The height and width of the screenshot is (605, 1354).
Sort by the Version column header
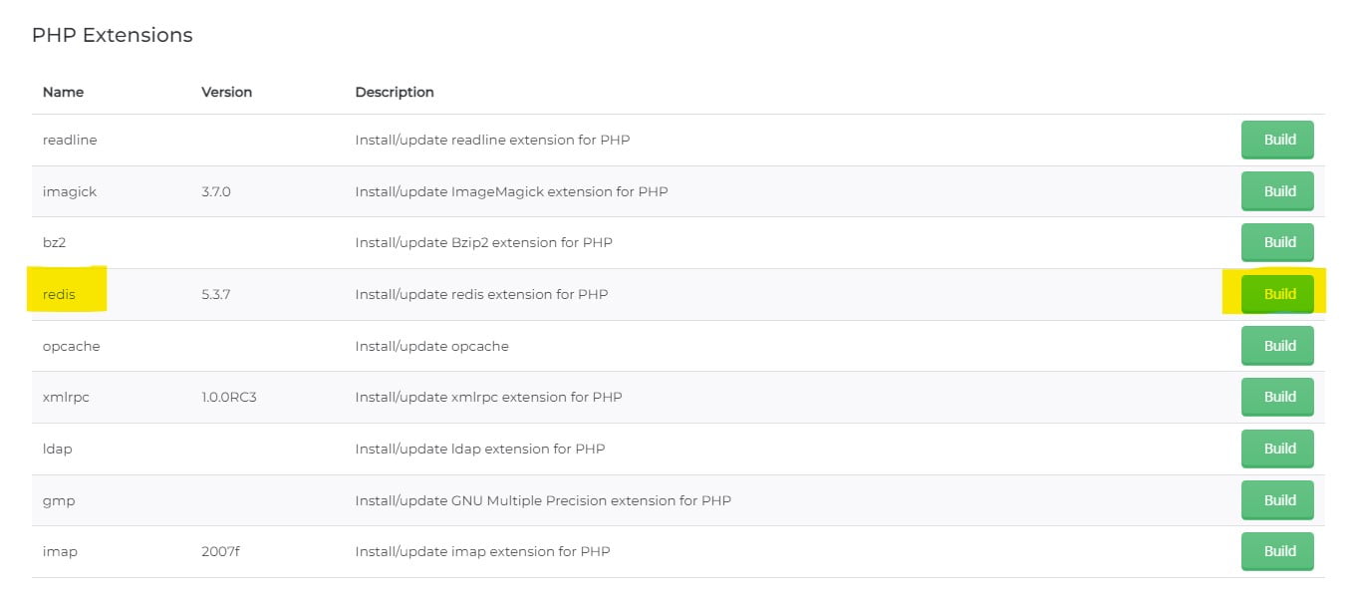[225, 91]
